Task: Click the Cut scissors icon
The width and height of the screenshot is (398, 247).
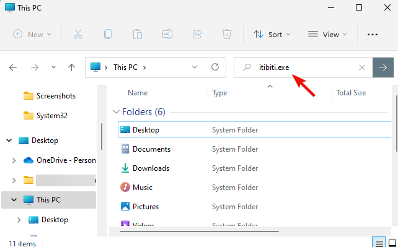Action: point(78,34)
